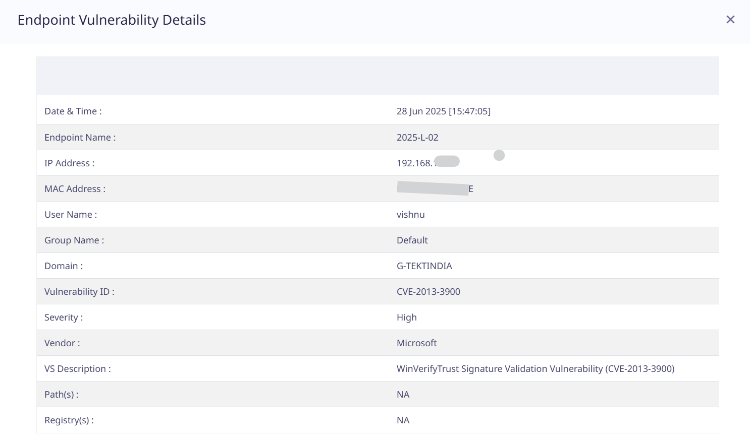Click the vendor value Microsoft
Image resolution: width=750 pixels, height=445 pixels.
point(417,343)
